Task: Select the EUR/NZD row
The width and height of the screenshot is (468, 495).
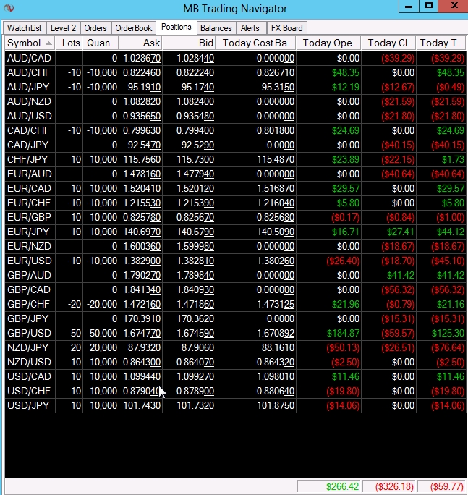Action: tap(235, 246)
